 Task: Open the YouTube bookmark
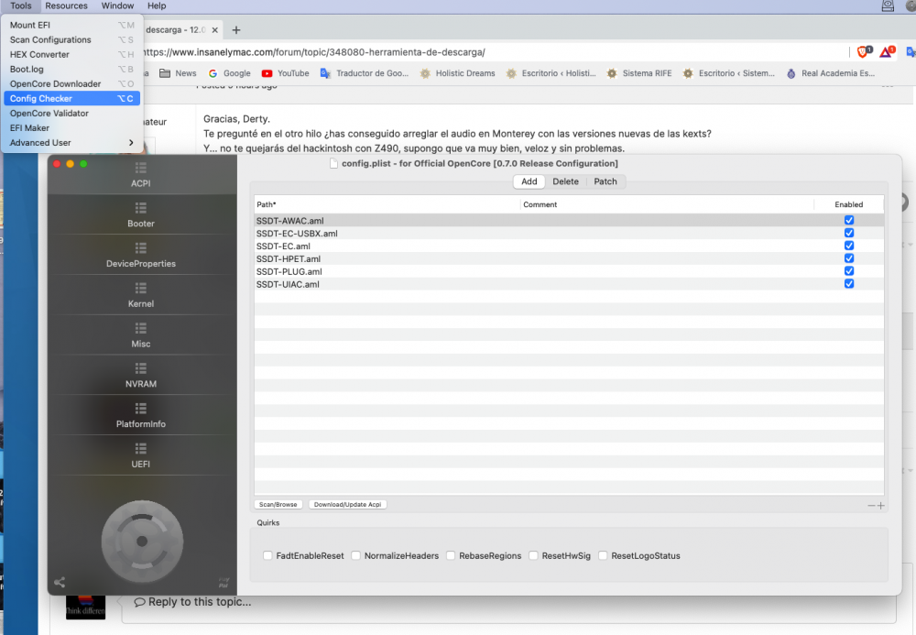(x=286, y=73)
